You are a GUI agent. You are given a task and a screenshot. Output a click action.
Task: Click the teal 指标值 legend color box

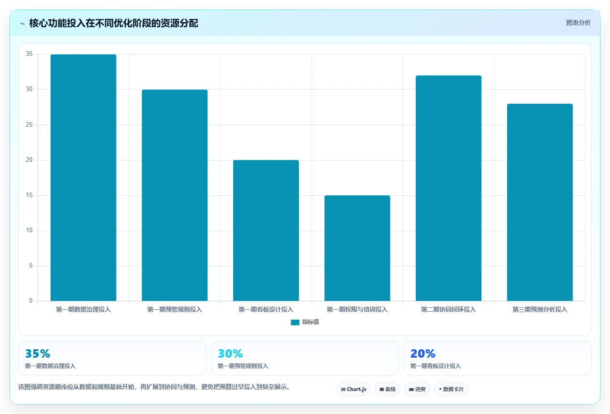tap(295, 322)
